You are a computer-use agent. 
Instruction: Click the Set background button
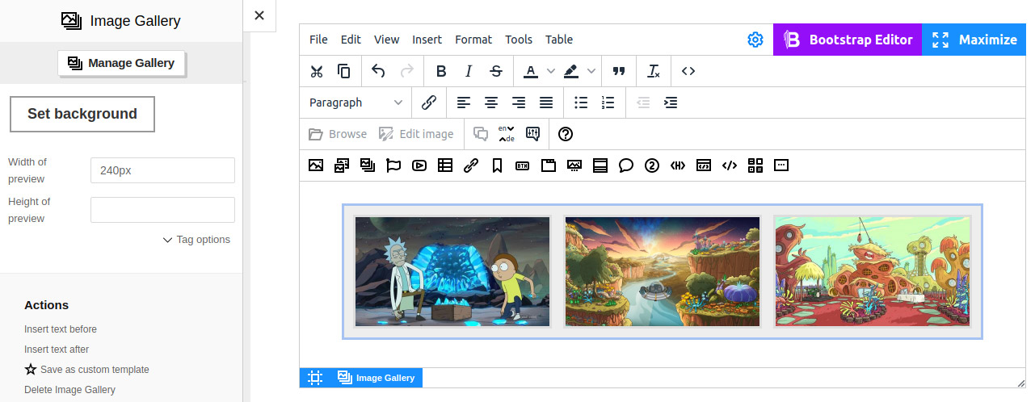(82, 114)
